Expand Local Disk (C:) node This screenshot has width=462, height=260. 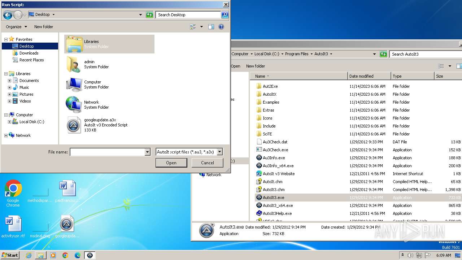pyautogui.click(x=9, y=122)
